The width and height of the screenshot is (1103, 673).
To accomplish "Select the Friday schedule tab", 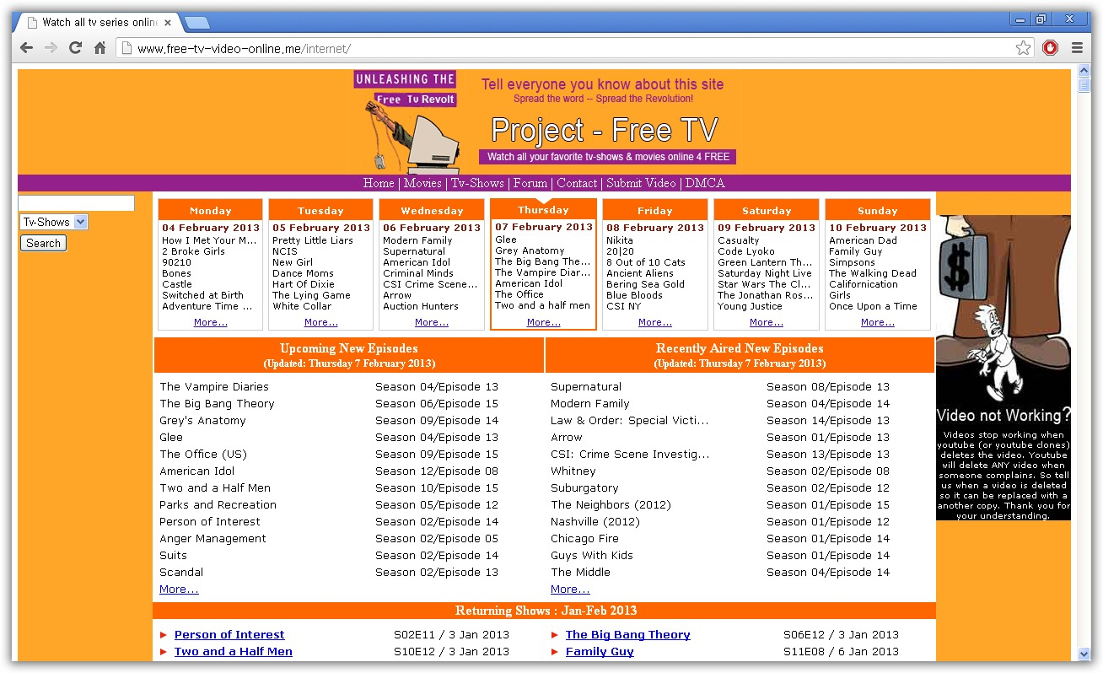I will point(655,211).
